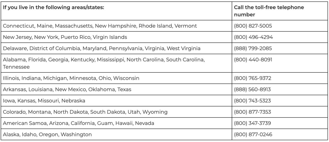Click the phone number (800) 496-4294
The image size is (329, 142).
coord(253,37)
